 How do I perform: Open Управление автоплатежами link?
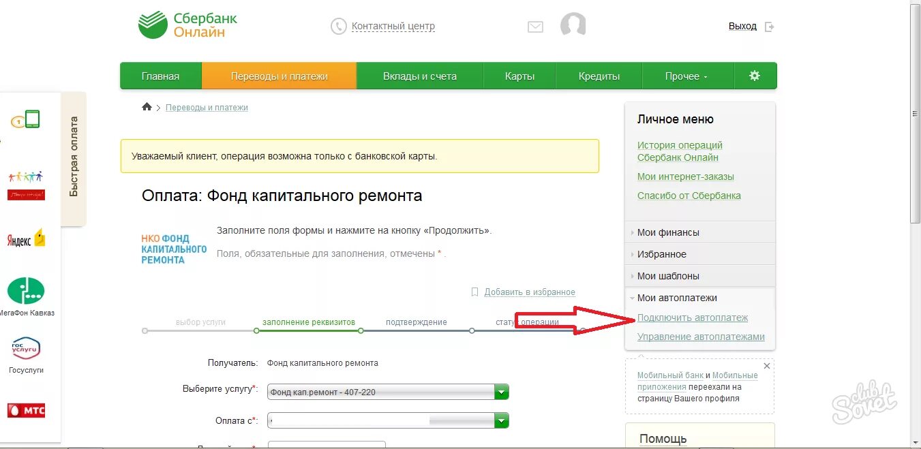tap(701, 337)
